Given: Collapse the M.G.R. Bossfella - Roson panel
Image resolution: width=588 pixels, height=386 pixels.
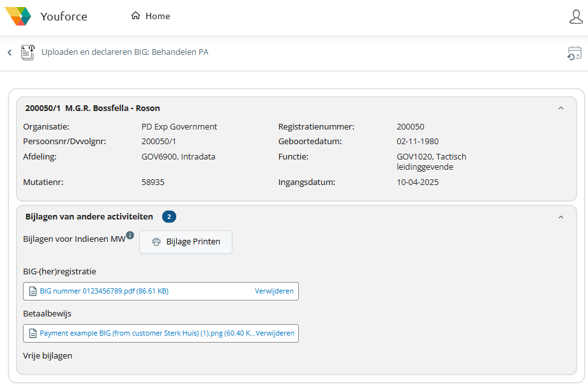Looking at the screenshot, I should click(561, 108).
